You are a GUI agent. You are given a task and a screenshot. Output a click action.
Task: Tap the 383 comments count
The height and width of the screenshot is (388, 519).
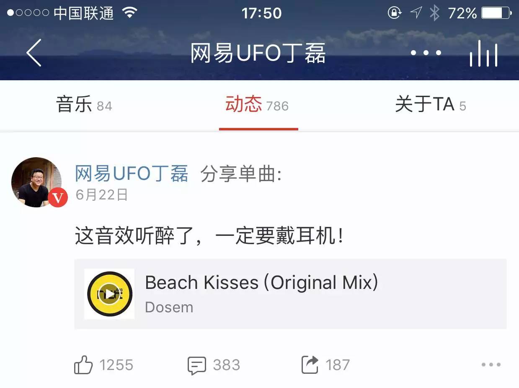227,365
